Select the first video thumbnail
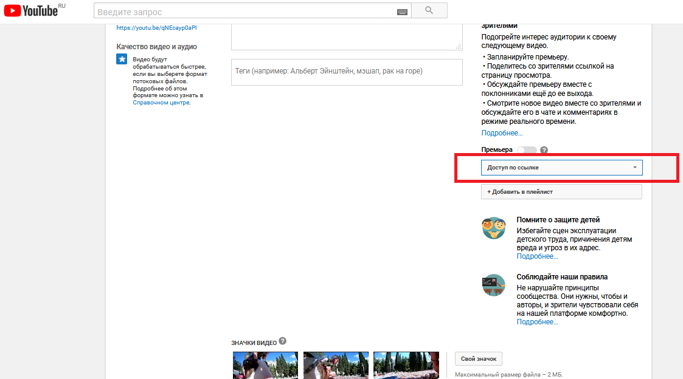 pyautogui.click(x=265, y=365)
